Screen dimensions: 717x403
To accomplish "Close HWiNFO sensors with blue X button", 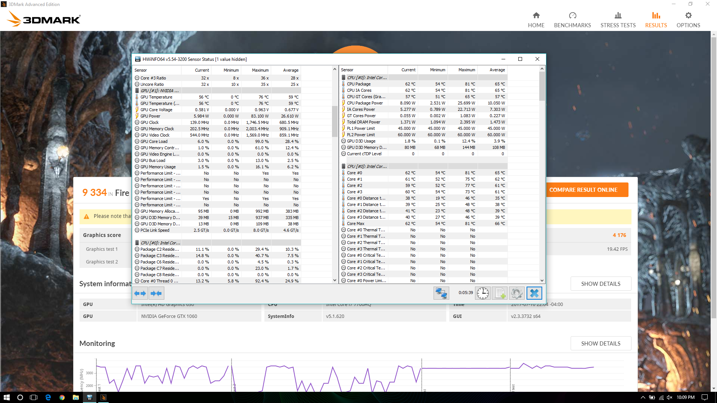I will point(534,293).
